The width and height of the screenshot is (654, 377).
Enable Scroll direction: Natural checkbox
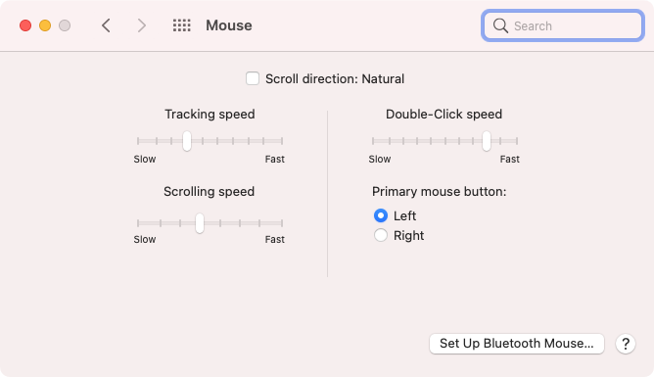253,78
